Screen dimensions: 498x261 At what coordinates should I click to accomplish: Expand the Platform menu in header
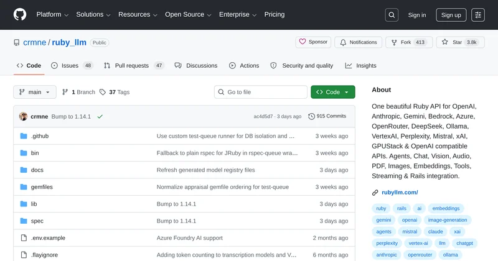(52, 15)
